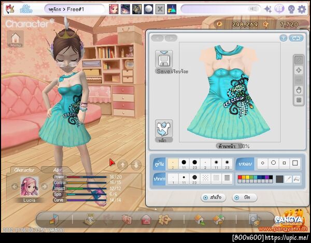Select the hand pan tool
This screenshot has width=311, height=243.
pos(299,90)
